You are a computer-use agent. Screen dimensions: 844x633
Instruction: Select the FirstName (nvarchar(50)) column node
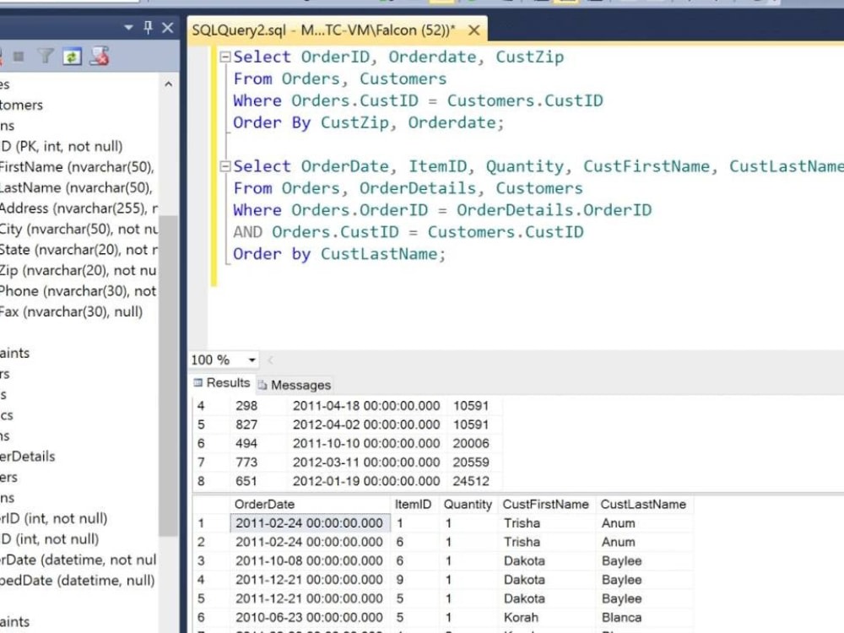(x=77, y=167)
